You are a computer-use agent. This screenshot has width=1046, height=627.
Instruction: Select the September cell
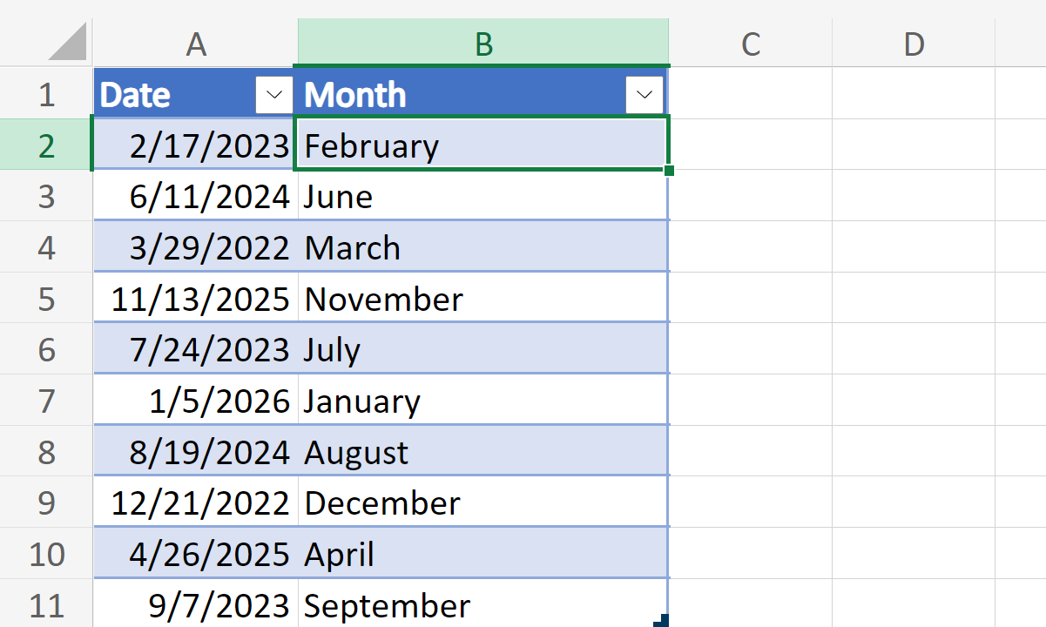coord(483,605)
